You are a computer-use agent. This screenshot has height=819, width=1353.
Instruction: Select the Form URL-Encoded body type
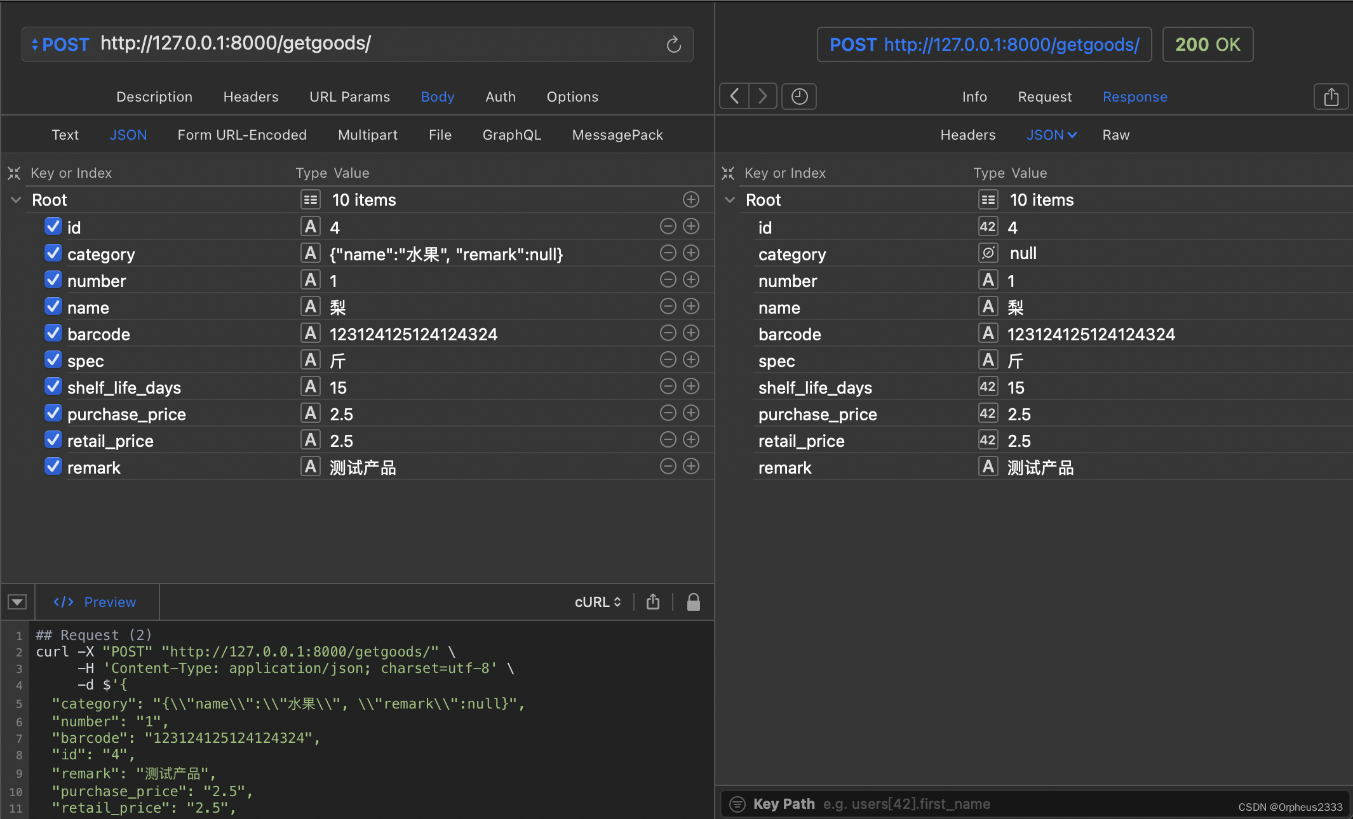tap(242, 135)
